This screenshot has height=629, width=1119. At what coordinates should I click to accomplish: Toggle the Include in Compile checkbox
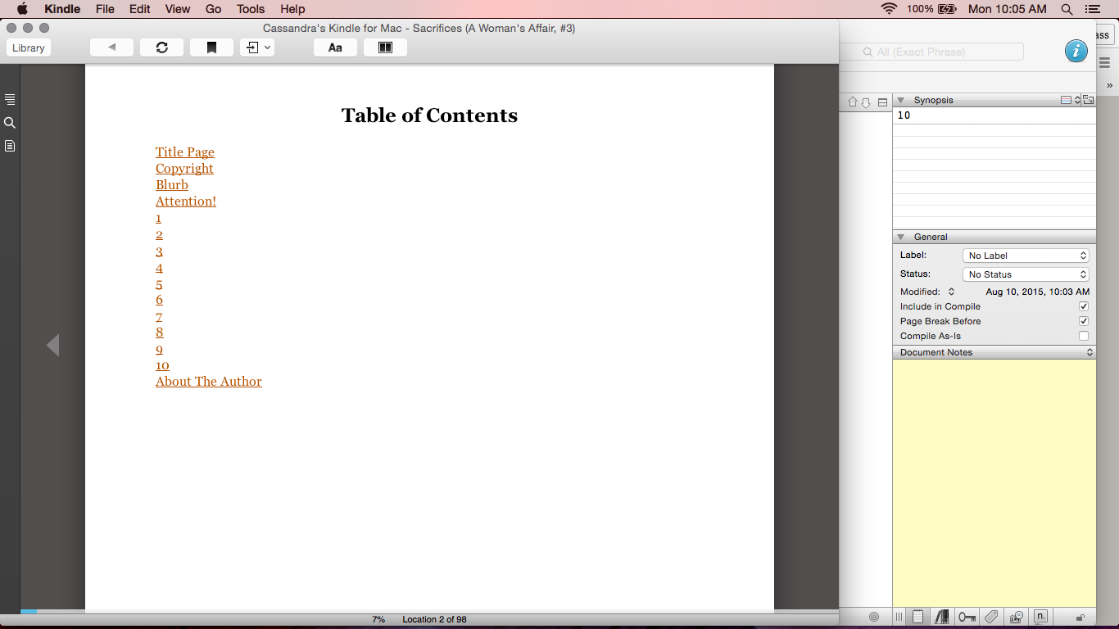1084,306
